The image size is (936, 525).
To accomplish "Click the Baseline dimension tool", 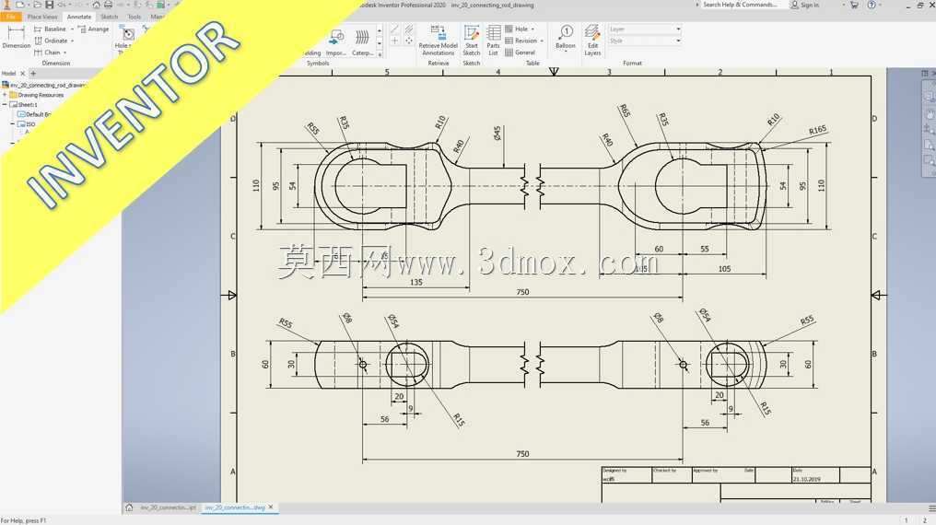I will 50,29.
